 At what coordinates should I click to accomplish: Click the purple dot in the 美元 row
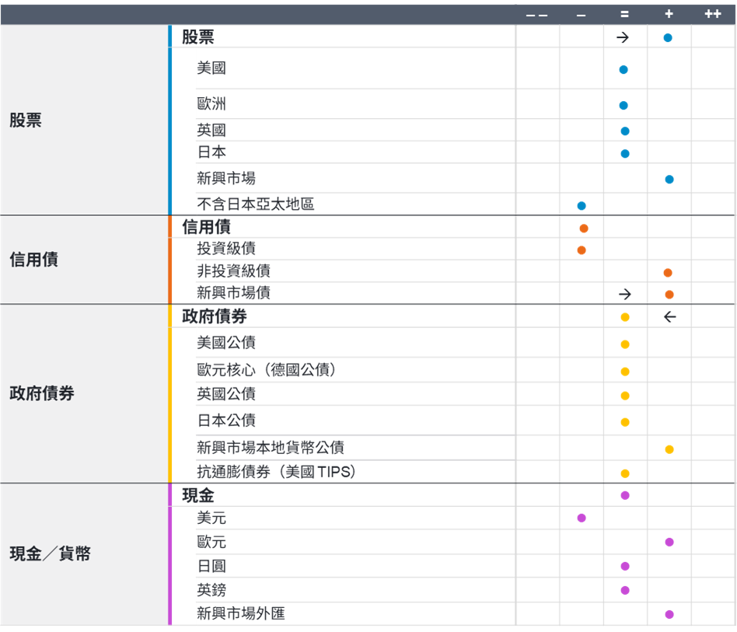pos(582,518)
